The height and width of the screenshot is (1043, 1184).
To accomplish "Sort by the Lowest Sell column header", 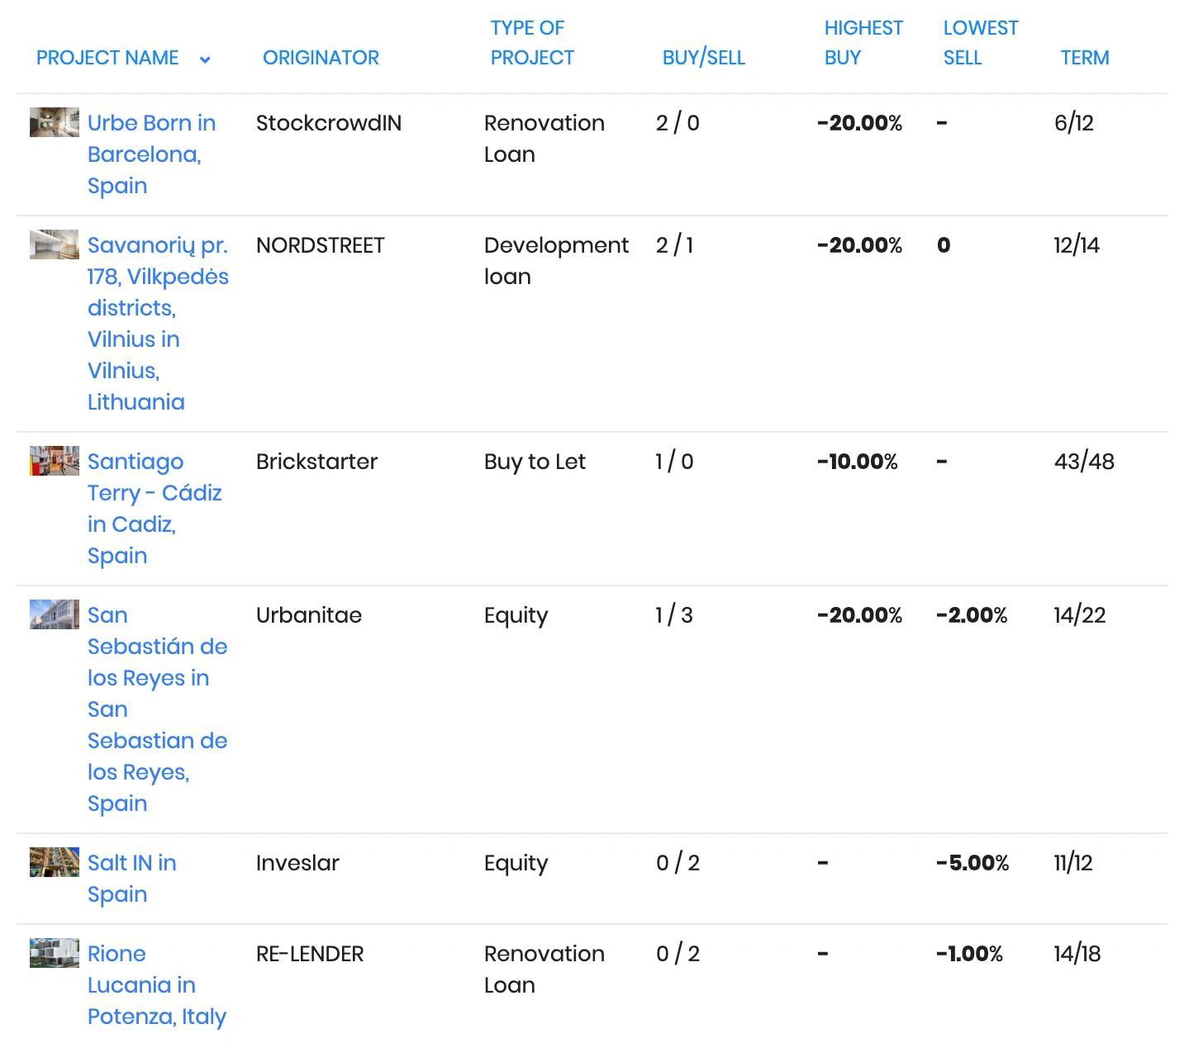I will point(981,43).
